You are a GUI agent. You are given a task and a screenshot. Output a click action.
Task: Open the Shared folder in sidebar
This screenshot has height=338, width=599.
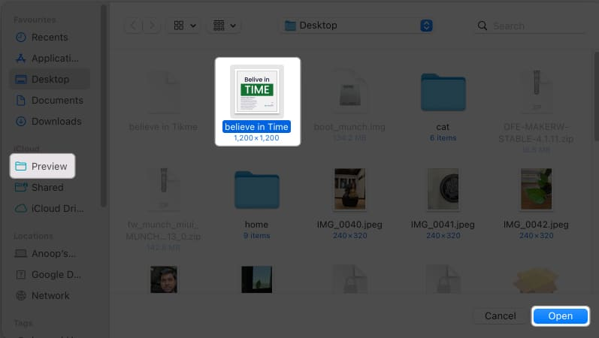click(x=47, y=188)
